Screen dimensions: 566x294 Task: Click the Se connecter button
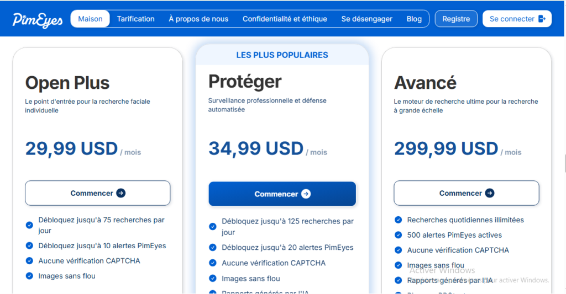517,19
